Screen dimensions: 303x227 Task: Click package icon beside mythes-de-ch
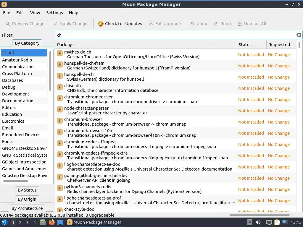60,53
